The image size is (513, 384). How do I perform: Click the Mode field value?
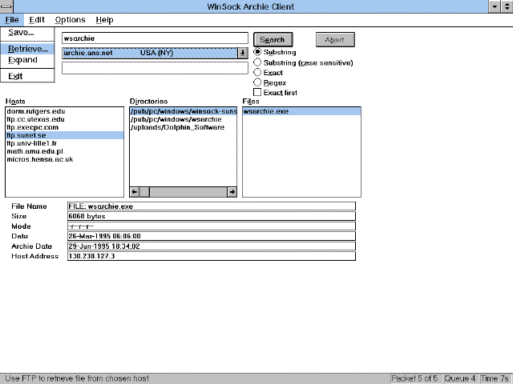coord(212,226)
